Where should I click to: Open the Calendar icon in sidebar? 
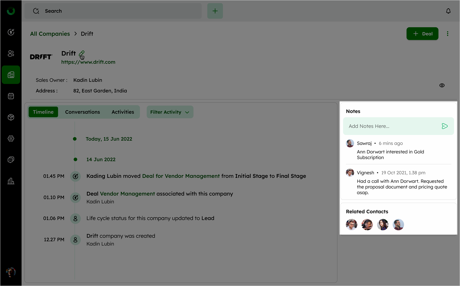(11, 96)
